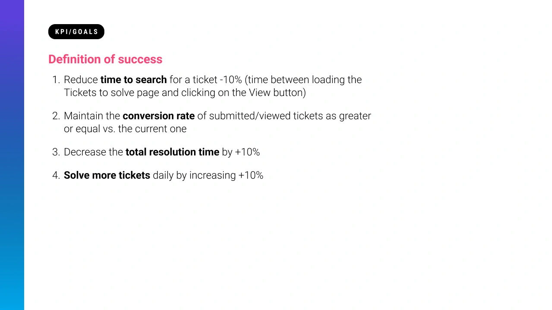Click list number 3 marker
Viewport: 552px width, 310px height.
click(x=56, y=152)
